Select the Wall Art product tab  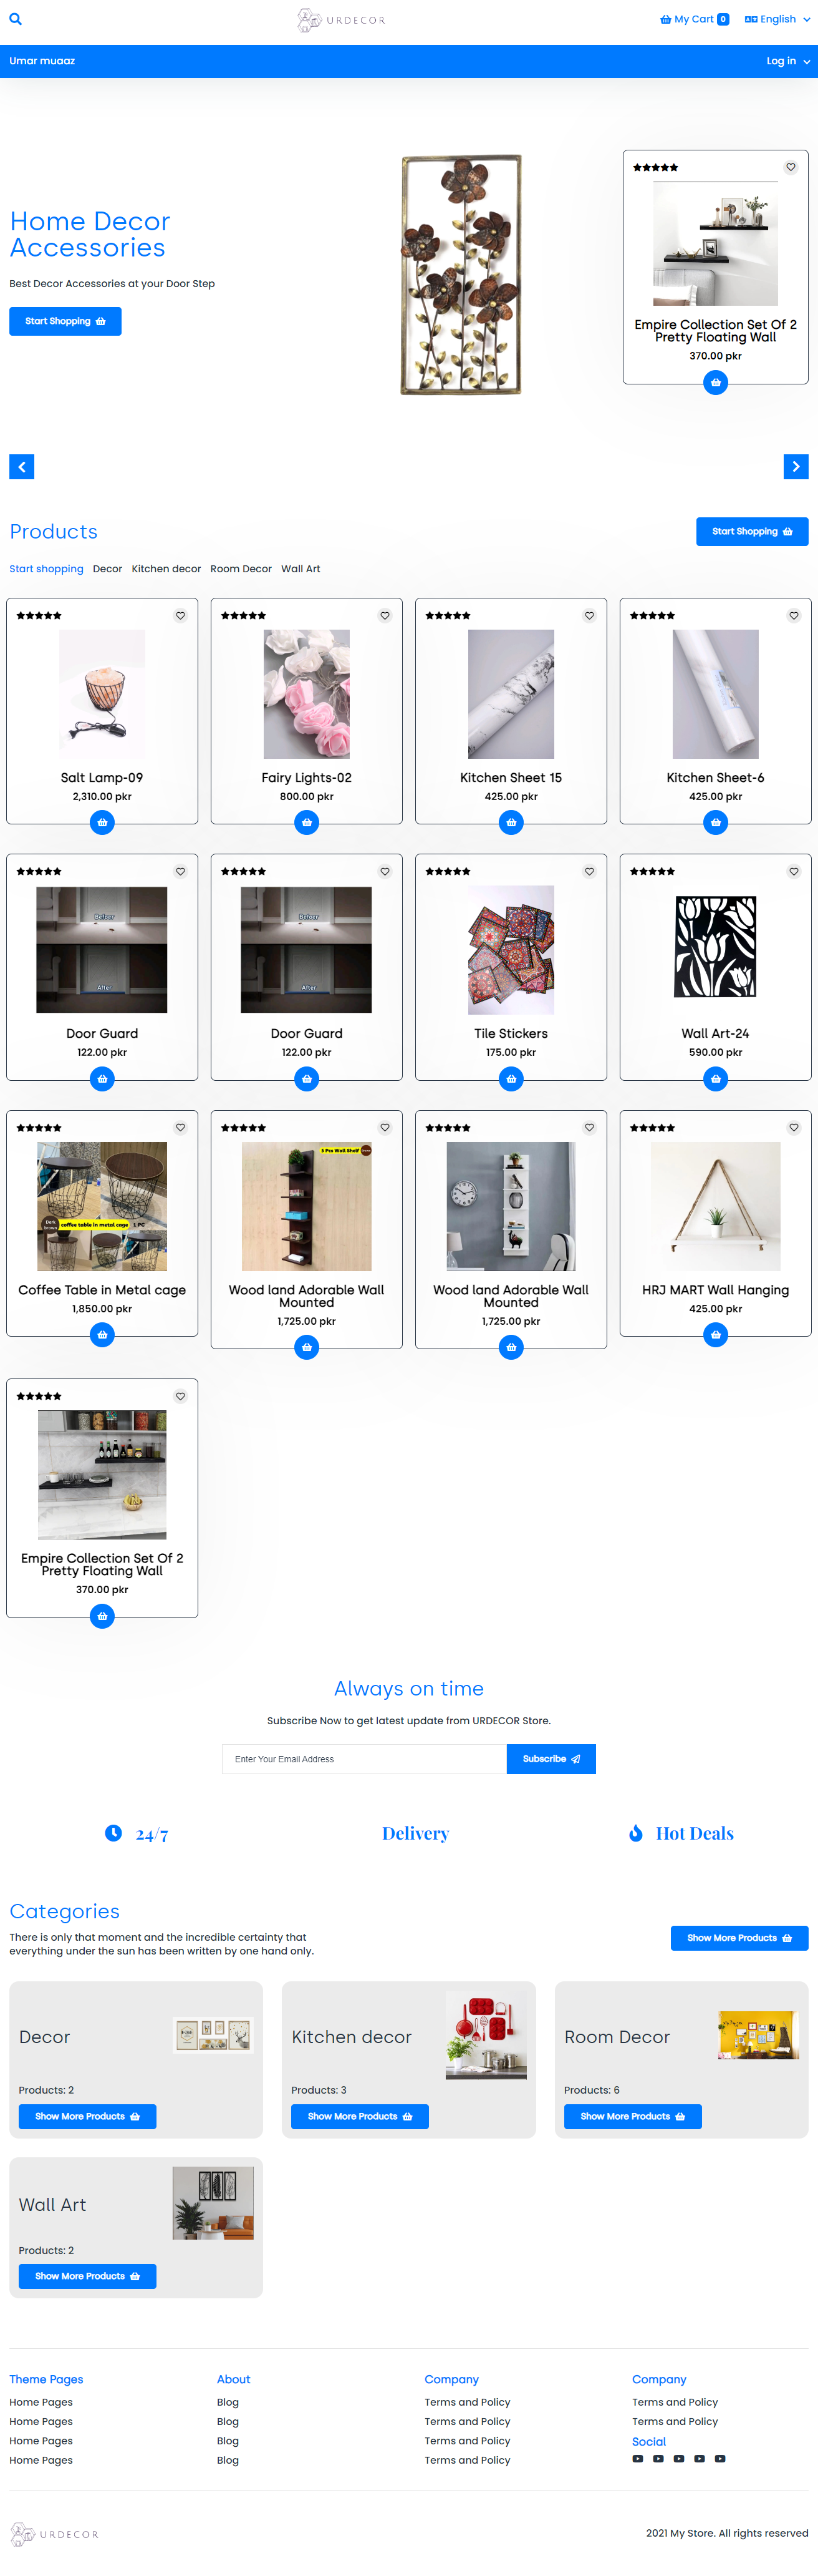coord(301,569)
